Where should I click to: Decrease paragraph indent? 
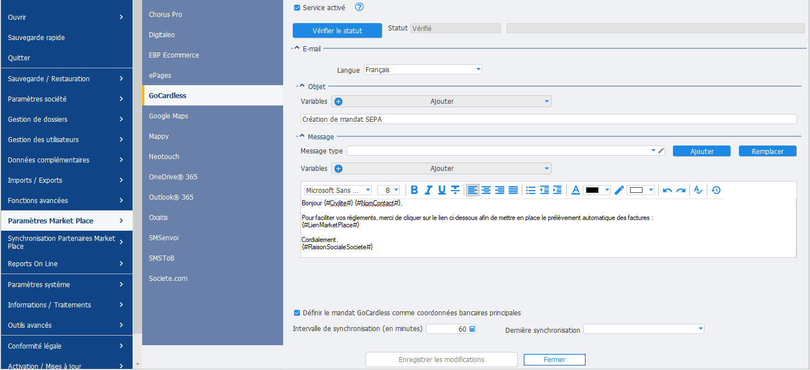[544, 190]
